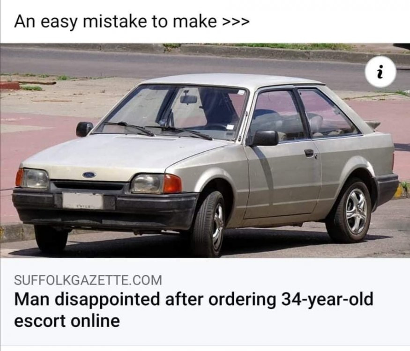Select the caption 'An easy mistake to make'
Viewport: 410px width, 351px height.
[x=115, y=22]
